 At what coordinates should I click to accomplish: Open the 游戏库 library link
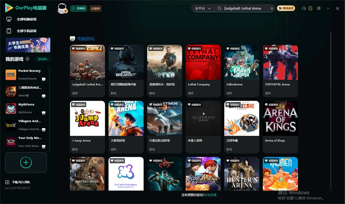43,59
